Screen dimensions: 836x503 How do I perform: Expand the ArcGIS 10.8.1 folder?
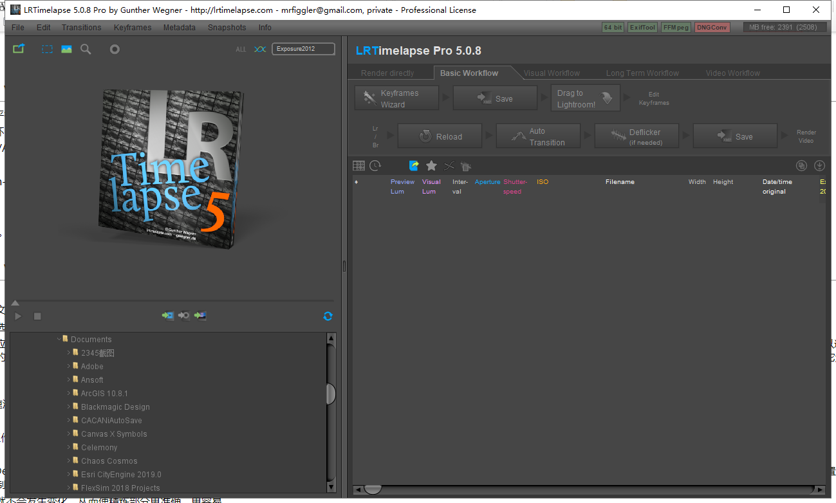click(69, 393)
